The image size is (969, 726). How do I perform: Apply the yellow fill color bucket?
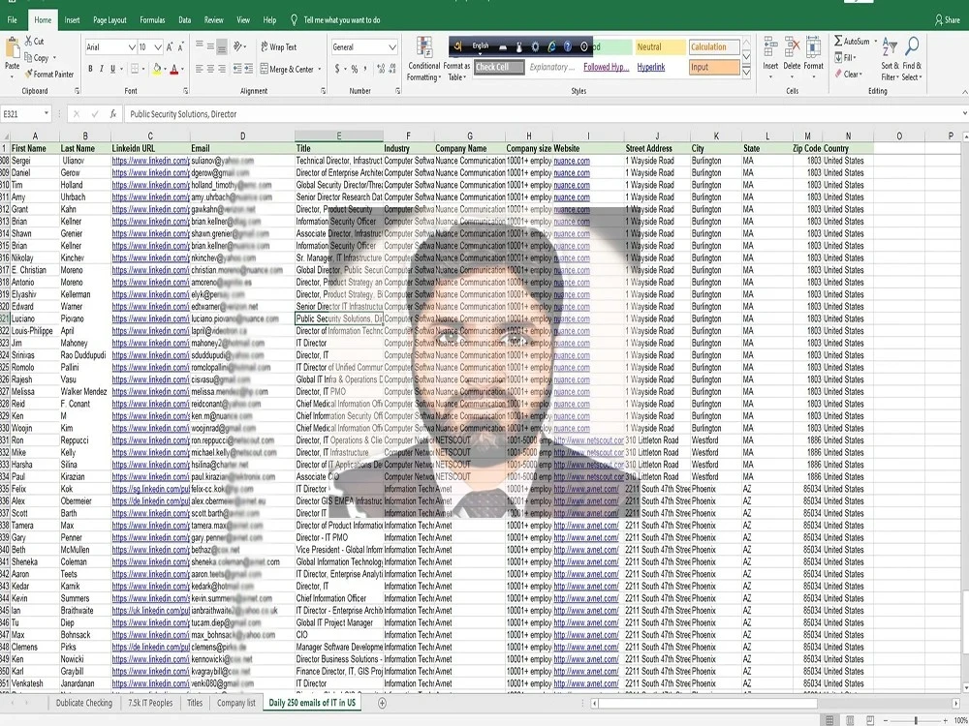[157, 69]
